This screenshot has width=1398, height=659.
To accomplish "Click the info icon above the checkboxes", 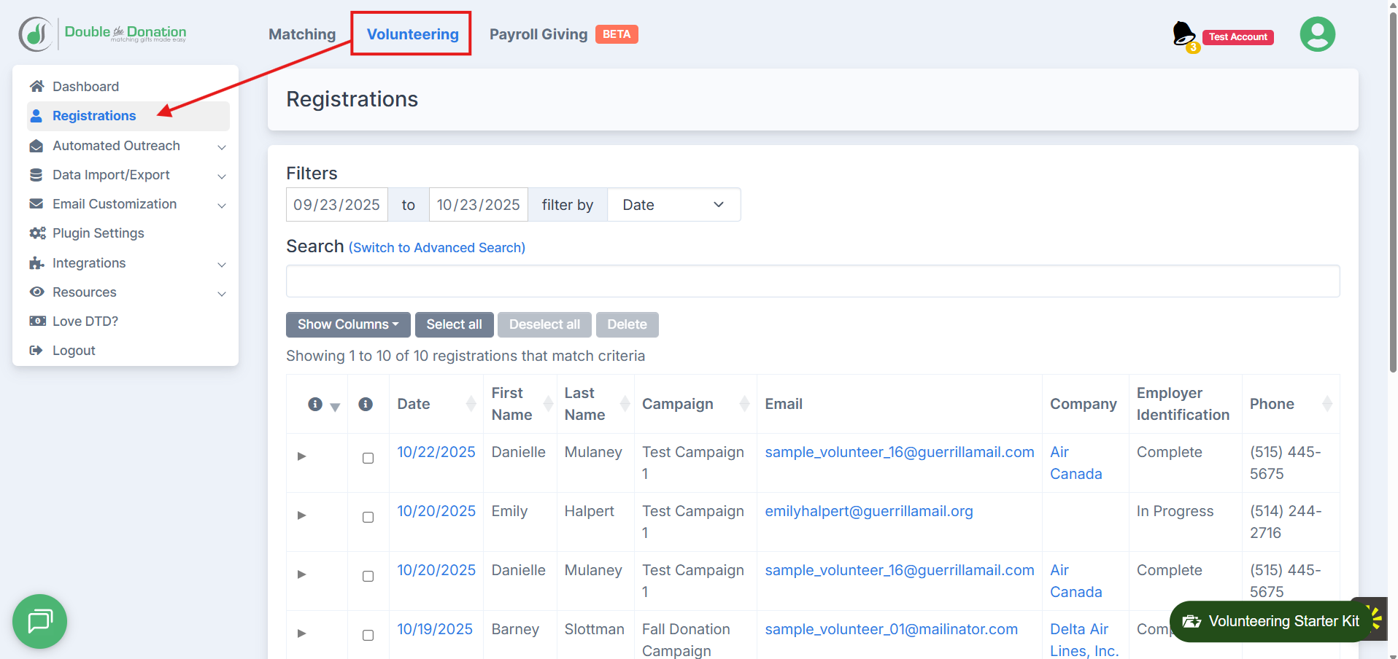I will [x=366, y=404].
